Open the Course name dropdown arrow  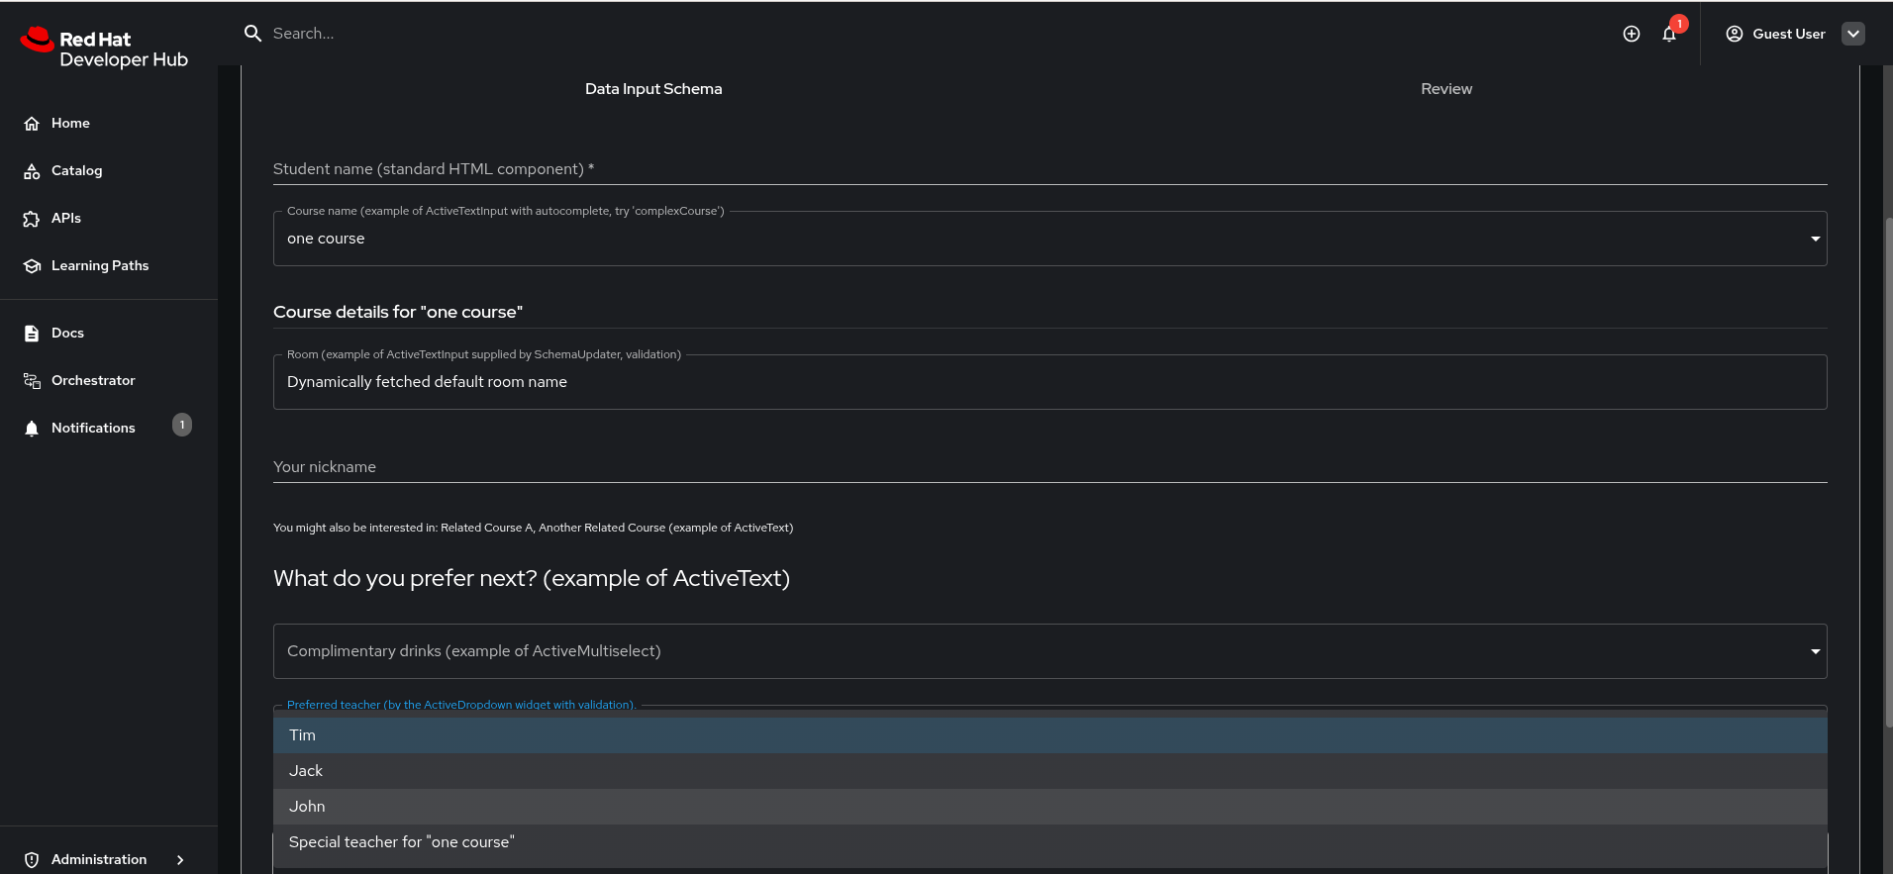click(1815, 239)
